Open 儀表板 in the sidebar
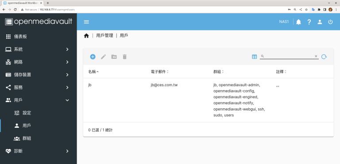340x164 pixels. [x=39, y=37]
